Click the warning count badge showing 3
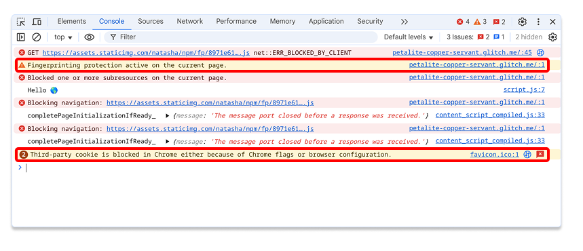 click(x=480, y=22)
